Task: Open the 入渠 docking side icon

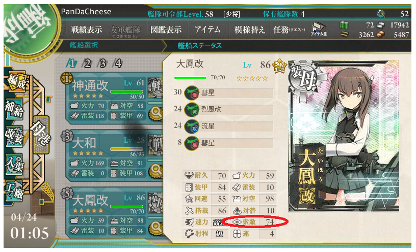Action: click(x=15, y=164)
